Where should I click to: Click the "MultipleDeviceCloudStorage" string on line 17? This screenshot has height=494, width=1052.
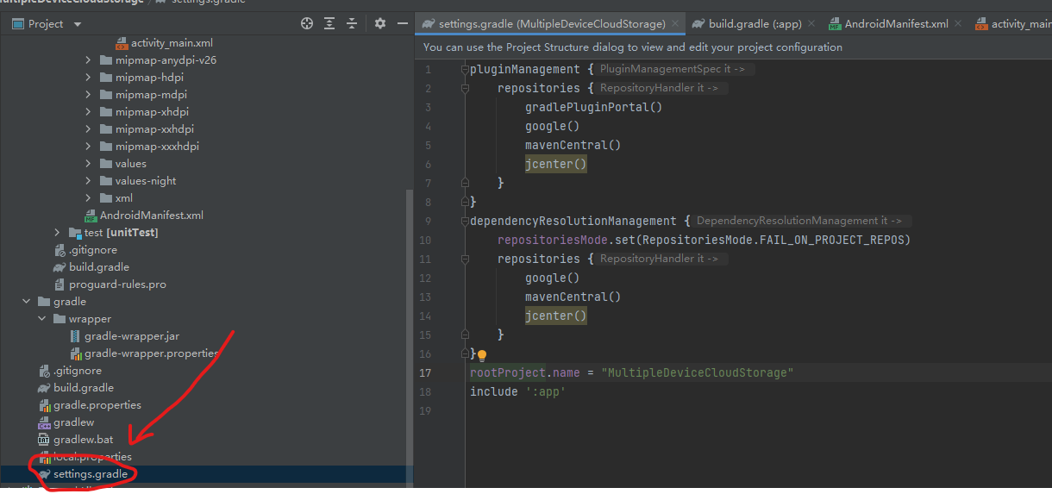click(698, 372)
